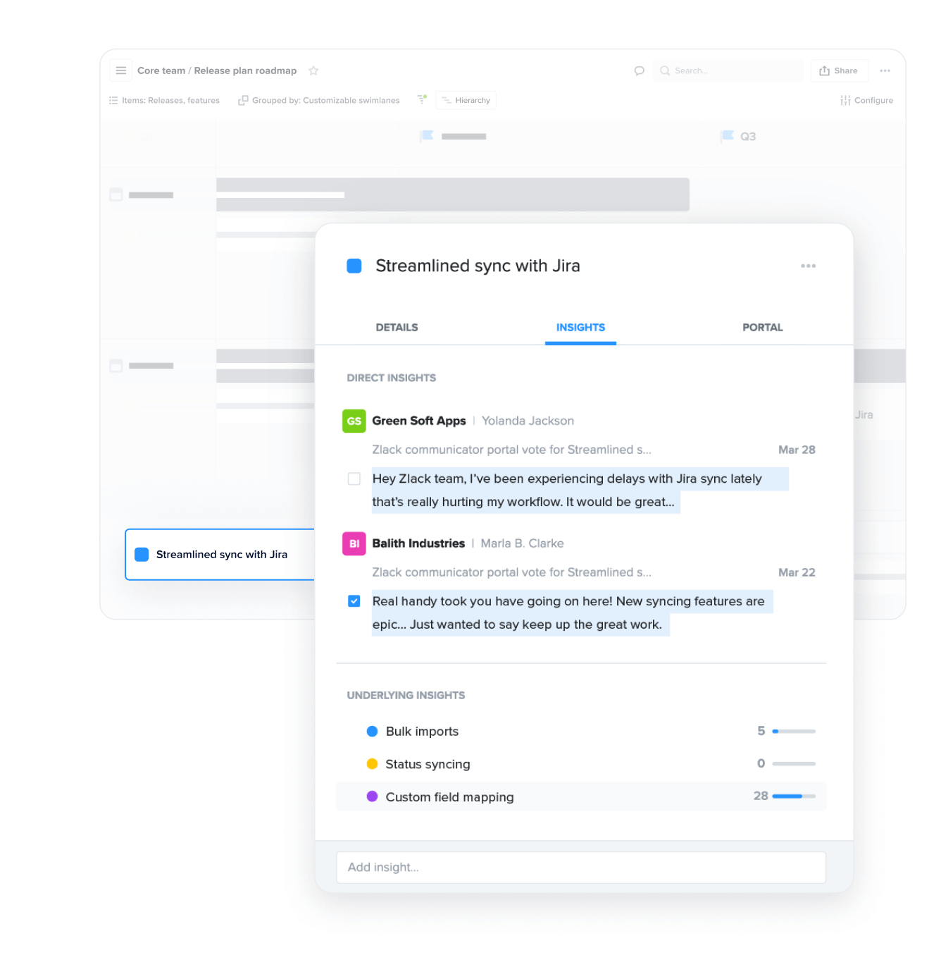Click the blue Bulk imports dot
Image resolution: width=941 pixels, height=955 pixels.
click(372, 732)
